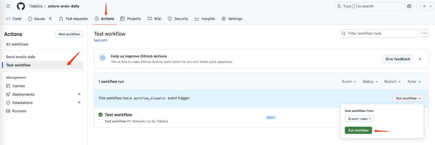435x145 pixels.
Task: Click the Insights graph icon
Action: click(x=197, y=19)
